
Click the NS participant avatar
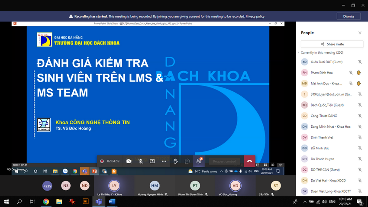[66, 186]
